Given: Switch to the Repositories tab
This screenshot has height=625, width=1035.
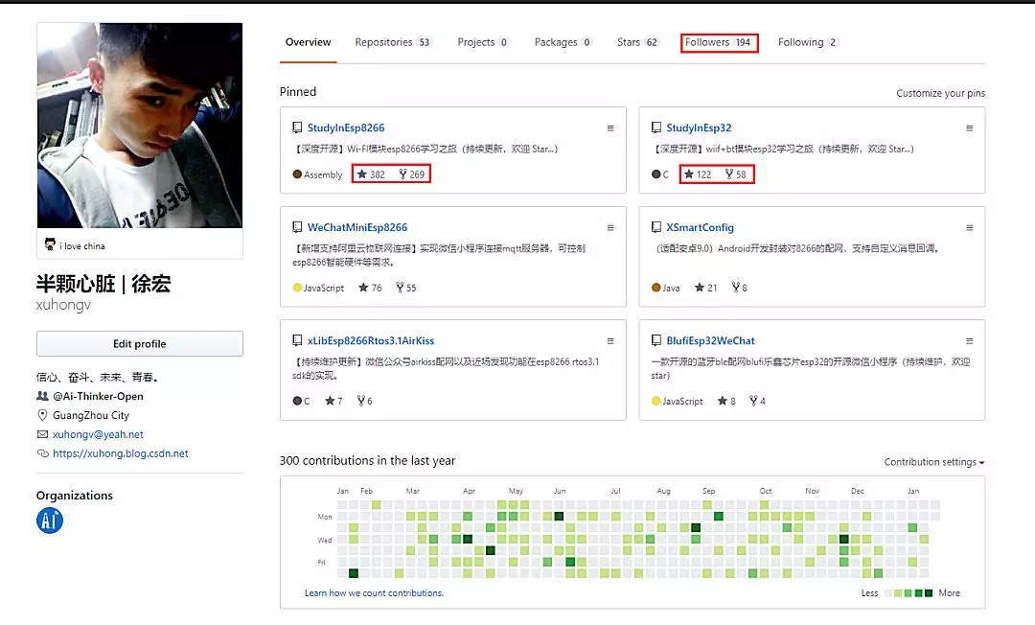Looking at the screenshot, I should pos(393,42).
